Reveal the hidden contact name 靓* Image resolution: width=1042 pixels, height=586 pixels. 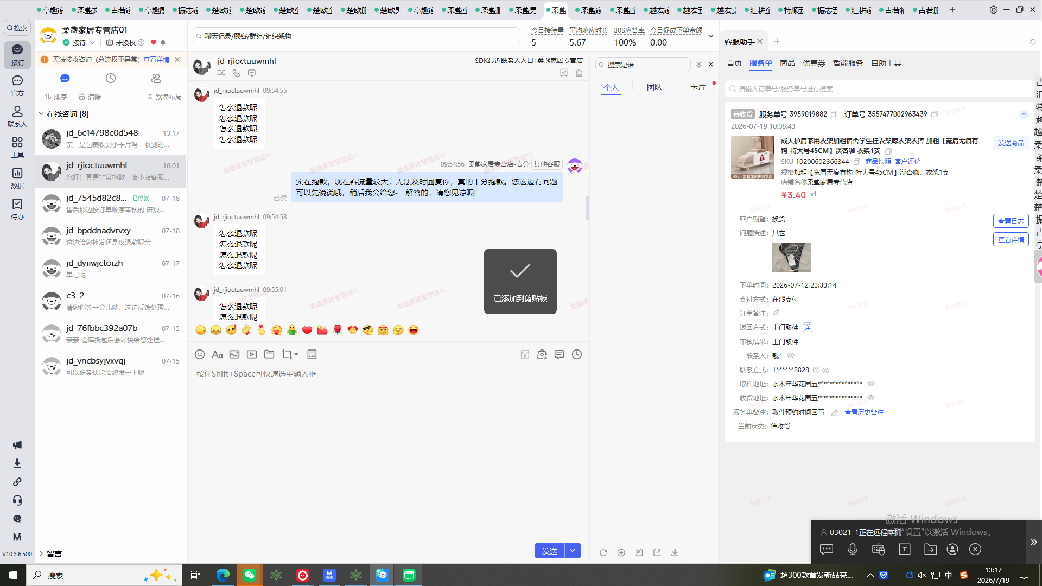pos(791,356)
